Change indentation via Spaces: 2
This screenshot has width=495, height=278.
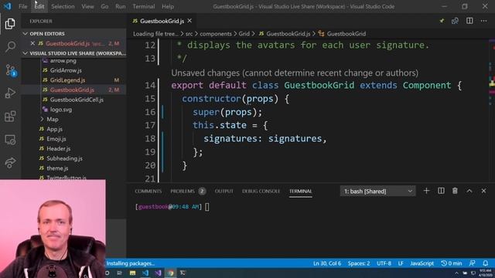click(359, 263)
